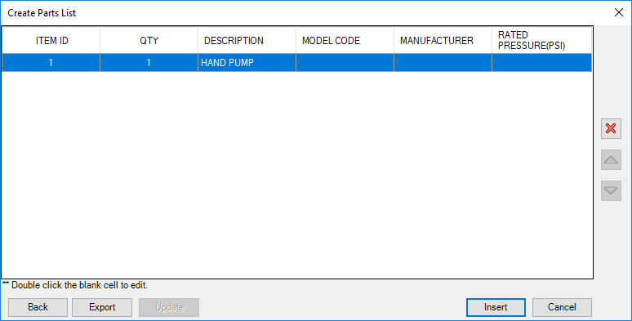Select the RATED PRESSURE(PSI) column header

(x=541, y=40)
